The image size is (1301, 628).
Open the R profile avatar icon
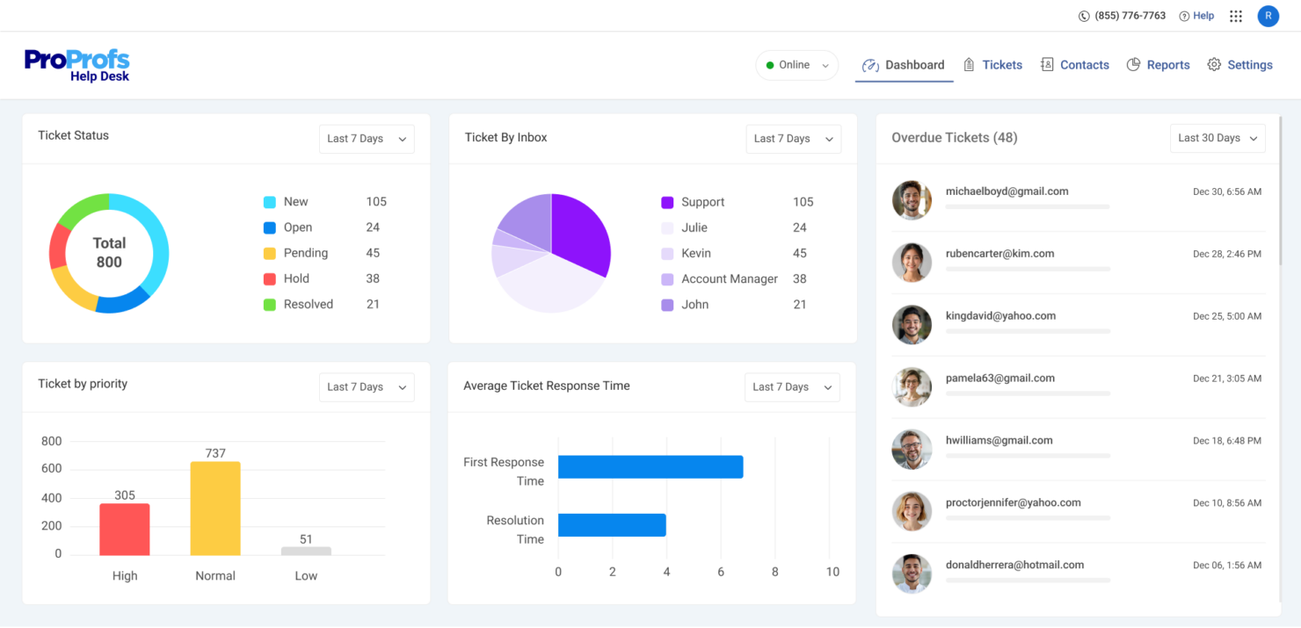[1268, 15]
